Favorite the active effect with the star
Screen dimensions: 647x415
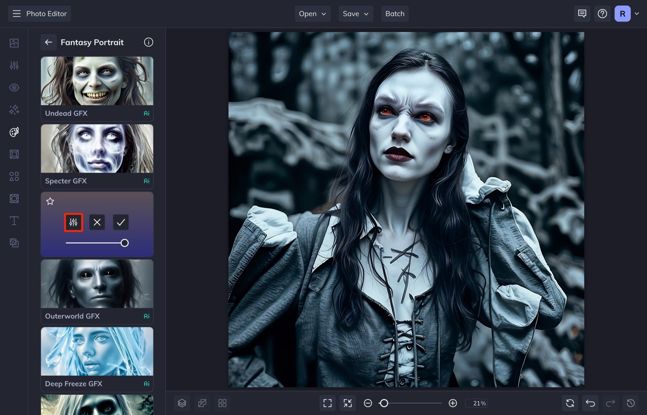[50, 201]
